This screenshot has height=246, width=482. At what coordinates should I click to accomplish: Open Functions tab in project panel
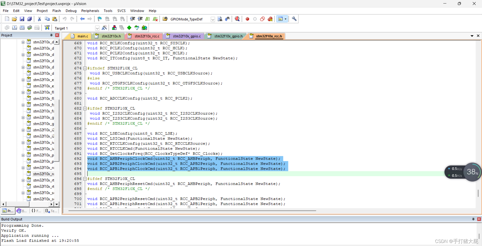tap(36, 211)
